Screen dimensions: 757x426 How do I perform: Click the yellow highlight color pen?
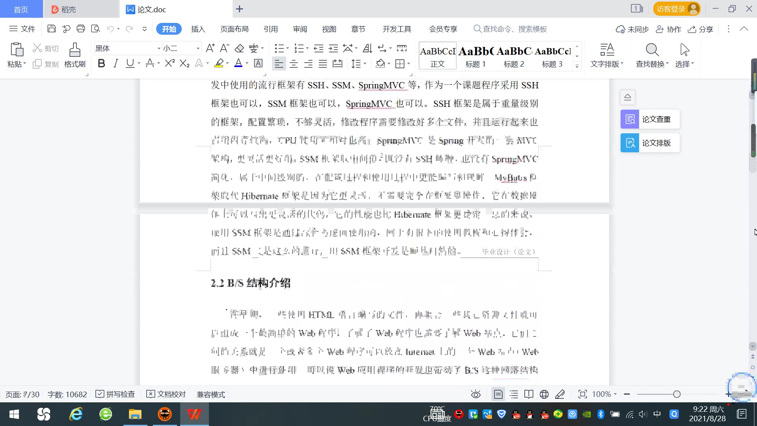click(219, 63)
